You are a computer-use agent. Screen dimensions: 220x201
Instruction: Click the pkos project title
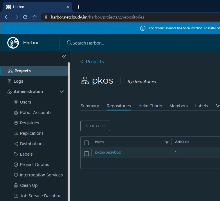[102, 81]
